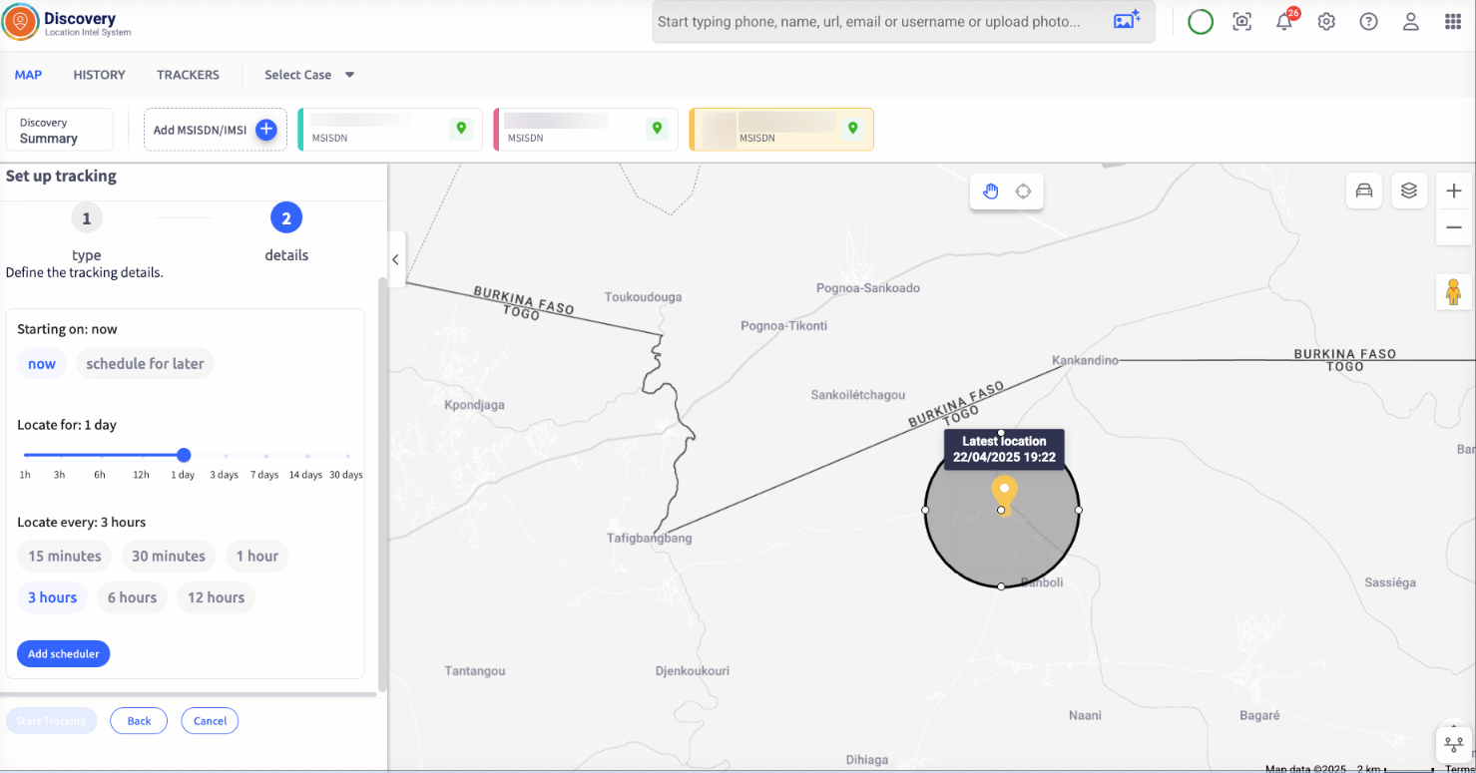This screenshot has width=1476, height=773.
Task: Switch to the TRACKERS tab
Action: coord(188,75)
